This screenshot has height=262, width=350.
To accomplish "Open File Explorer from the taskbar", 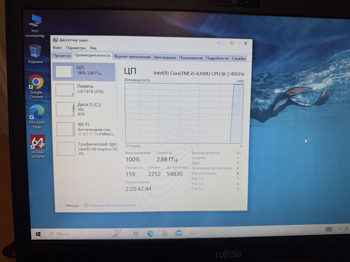I will point(165,233).
